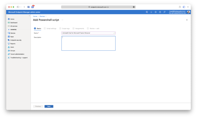Click the Name input field
Viewport: 197px width, 118px height.
pyautogui.click(x=88, y=33)
